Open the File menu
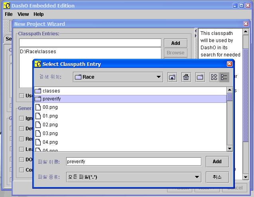Image resolution: width=254 pixels, height=197 pixels. 9,14
